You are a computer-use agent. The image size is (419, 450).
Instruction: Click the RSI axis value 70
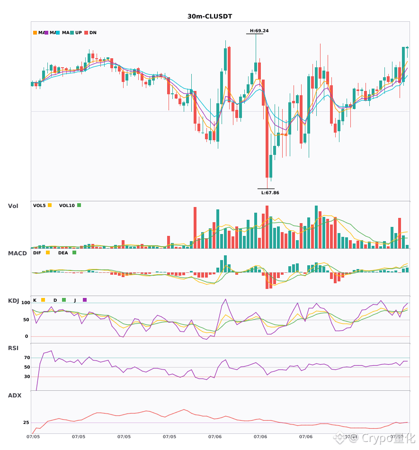[x=27, y=358]
